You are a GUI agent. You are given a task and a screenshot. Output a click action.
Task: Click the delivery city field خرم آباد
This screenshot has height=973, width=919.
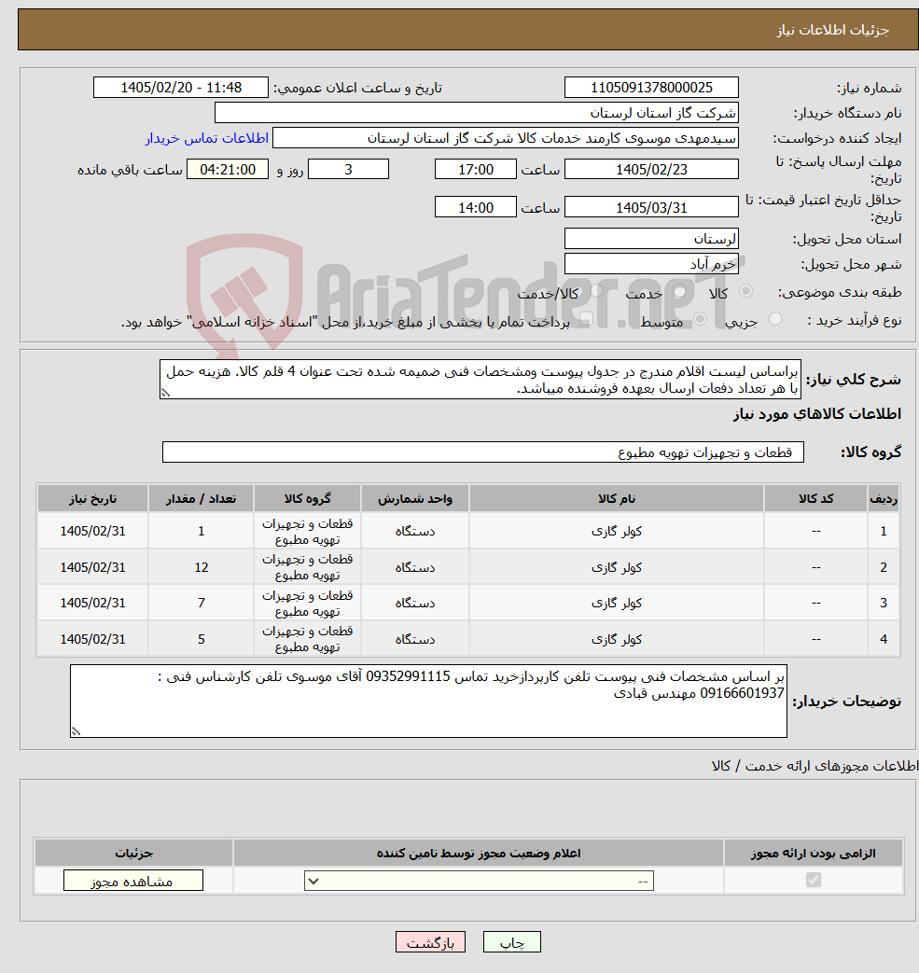(651, 264)
